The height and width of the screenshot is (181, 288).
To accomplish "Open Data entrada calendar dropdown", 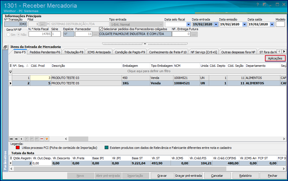I will (x=216, y=24).
